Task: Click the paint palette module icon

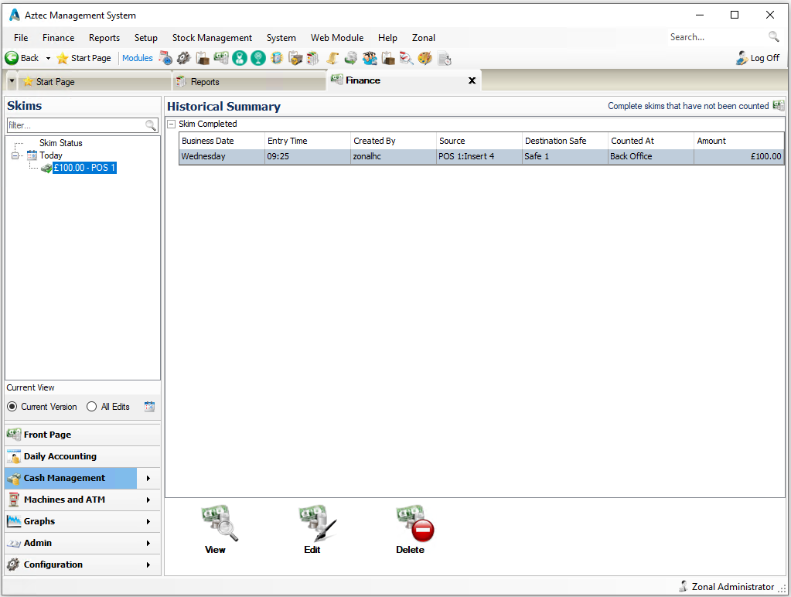Action: point(424,58)
